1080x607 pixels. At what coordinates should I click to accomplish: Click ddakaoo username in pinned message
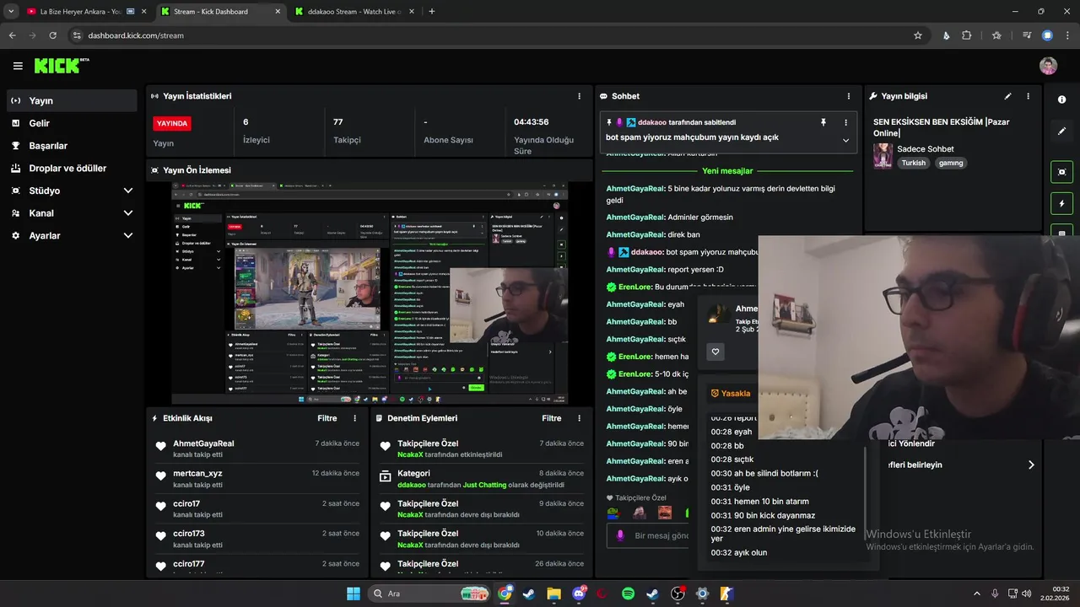click(x=651, y=122)
